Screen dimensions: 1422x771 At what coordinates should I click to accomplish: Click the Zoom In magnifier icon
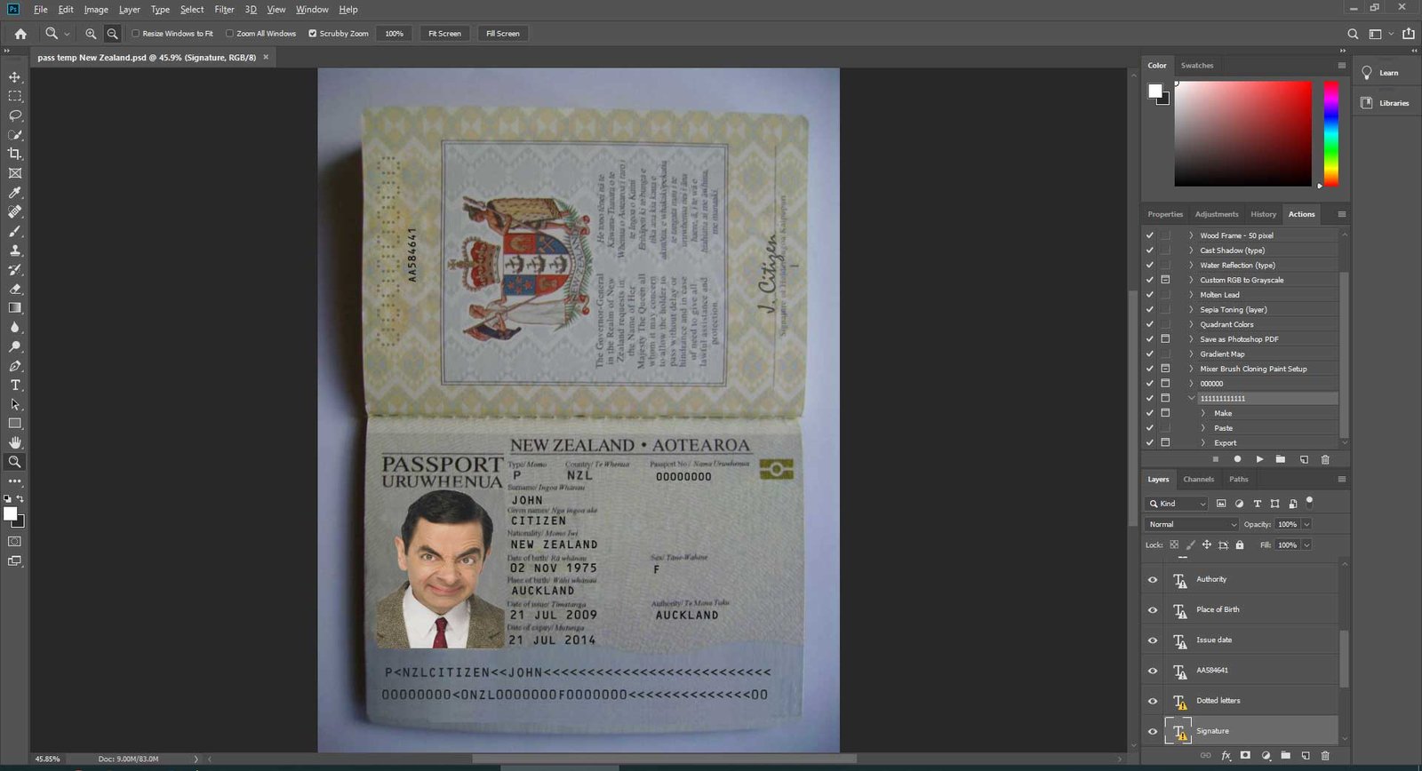(x=91, y=34)
